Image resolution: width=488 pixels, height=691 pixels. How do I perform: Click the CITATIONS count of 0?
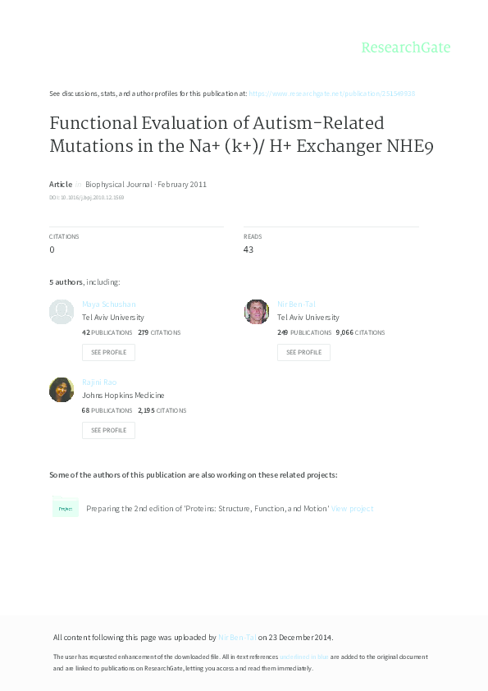(52, 249)
